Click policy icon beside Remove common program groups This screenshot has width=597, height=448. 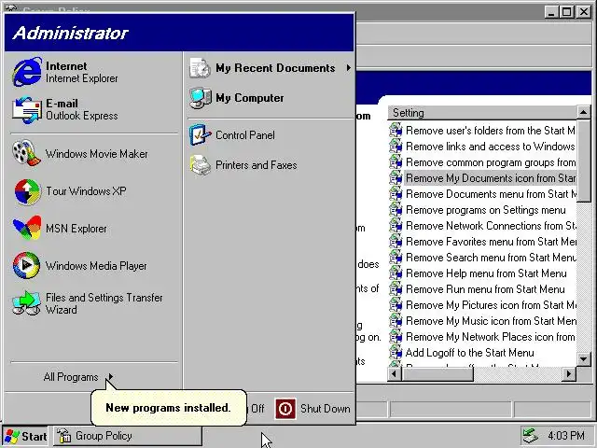pos(396,161)
